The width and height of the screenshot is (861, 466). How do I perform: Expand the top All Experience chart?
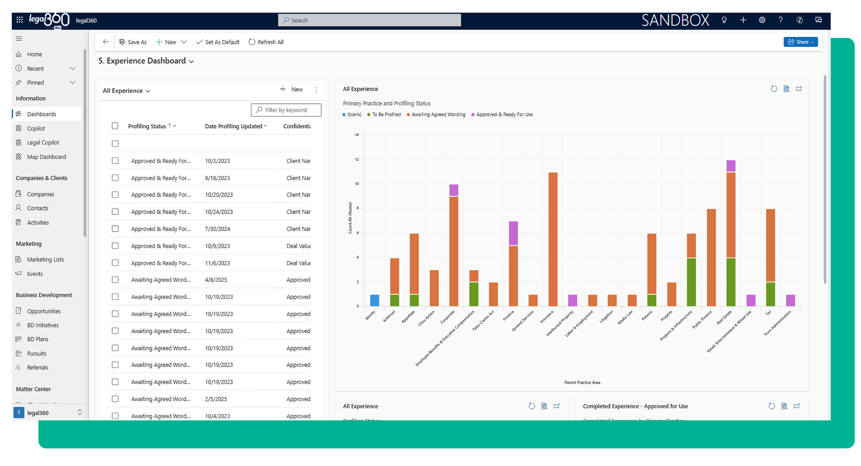click(x=799, y=89)
